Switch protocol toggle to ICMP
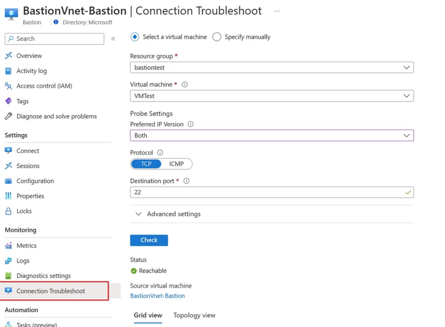The height and width of the screenshot is (327, 445). 176,164
